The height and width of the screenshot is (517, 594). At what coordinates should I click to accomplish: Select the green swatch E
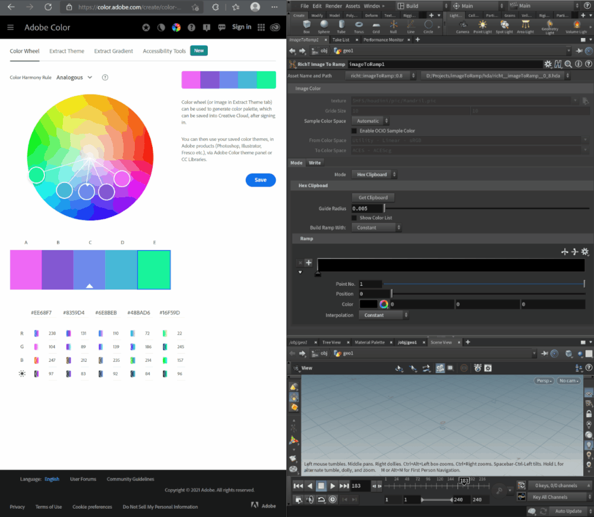point(154,270)
